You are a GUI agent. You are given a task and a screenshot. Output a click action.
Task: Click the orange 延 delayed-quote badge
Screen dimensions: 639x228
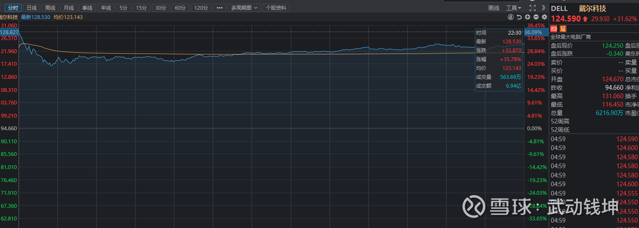562,29
